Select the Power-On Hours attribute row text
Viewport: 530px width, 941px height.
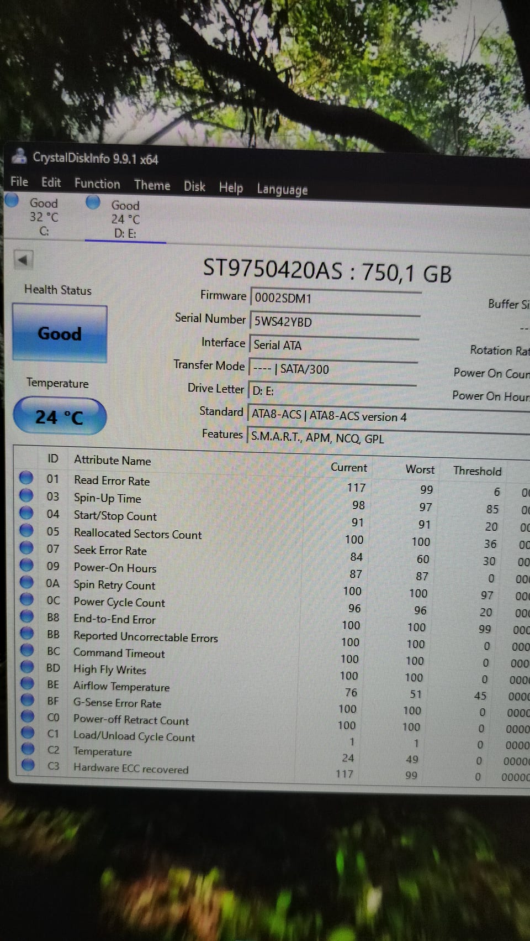point(115,568)
